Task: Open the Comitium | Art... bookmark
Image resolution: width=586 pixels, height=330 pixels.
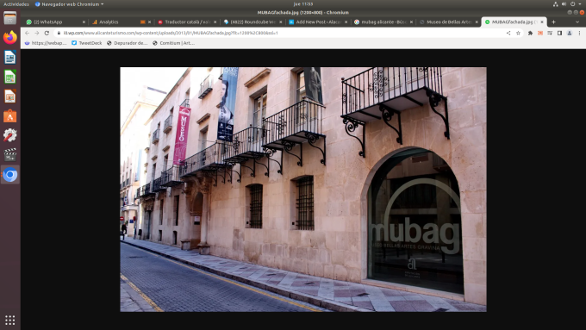Action: pyautogui.click(x=173, y=43)
